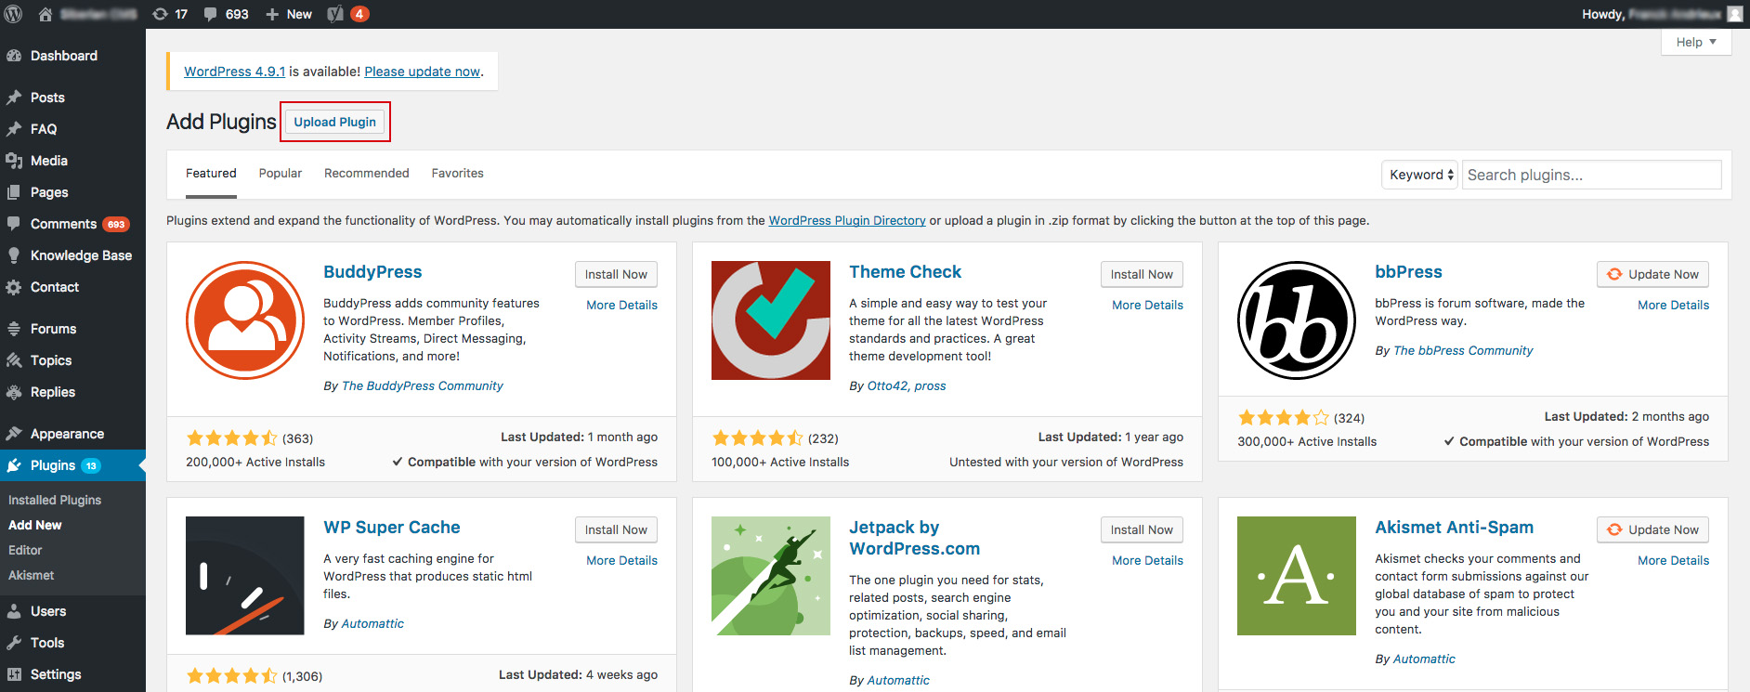The image size is (1750, 692).
Task: Expand the Help panel dropdown
Action: [x=1696, y=42]
